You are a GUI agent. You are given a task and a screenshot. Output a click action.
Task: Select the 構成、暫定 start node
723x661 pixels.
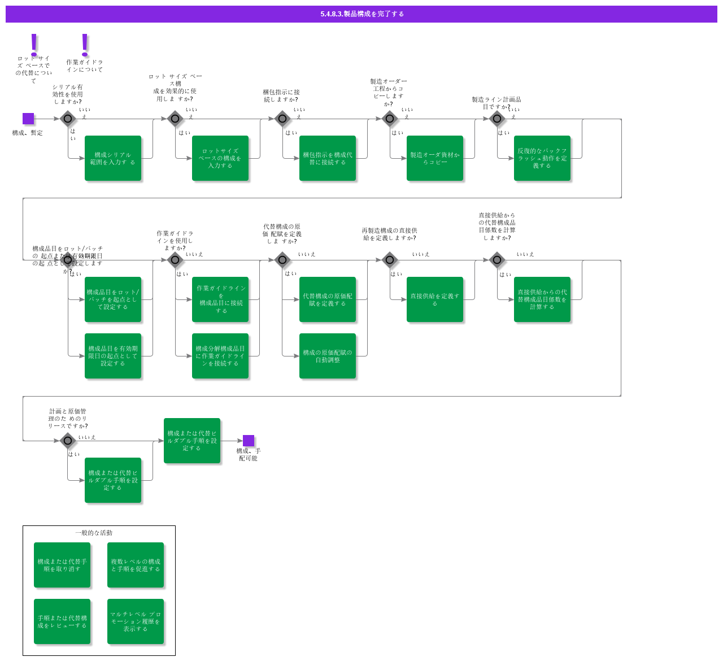[28, 119]
